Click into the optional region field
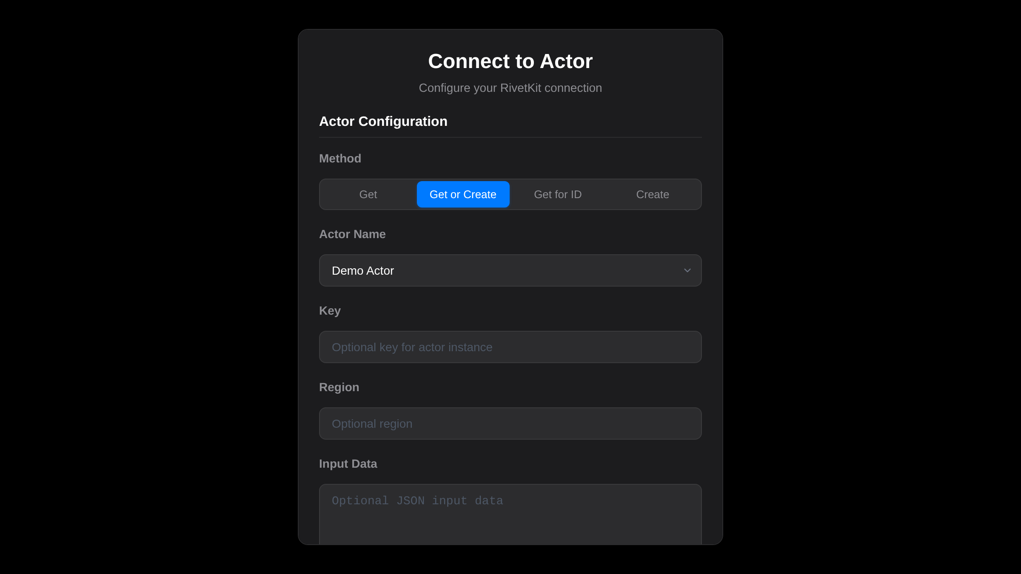The height and width of the screenshot is (574, 1021). 510,423
